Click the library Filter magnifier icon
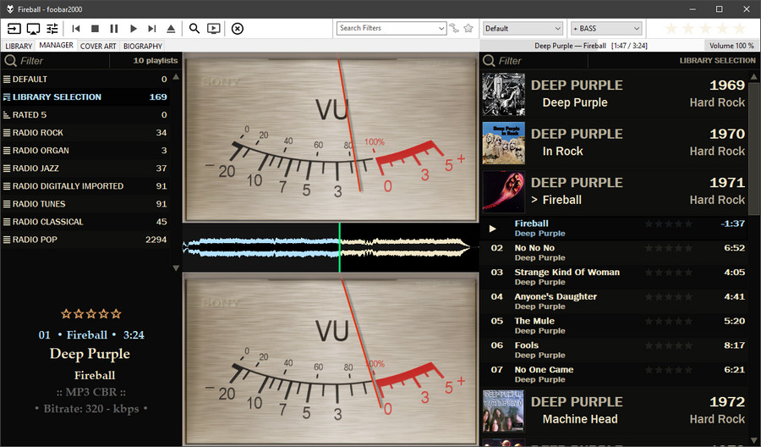Screen dimensions: 761x447 pyautogui.click(x=489, y=61)
